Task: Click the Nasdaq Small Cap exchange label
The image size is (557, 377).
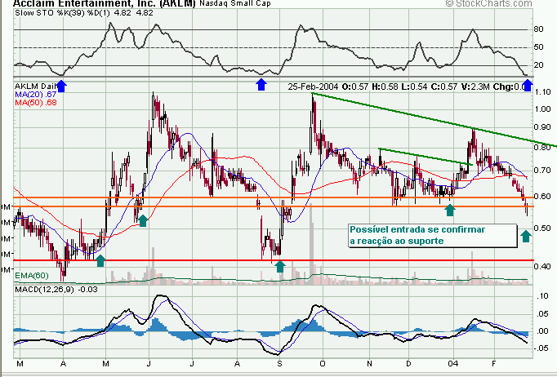Action: click(x=235, y=3)
